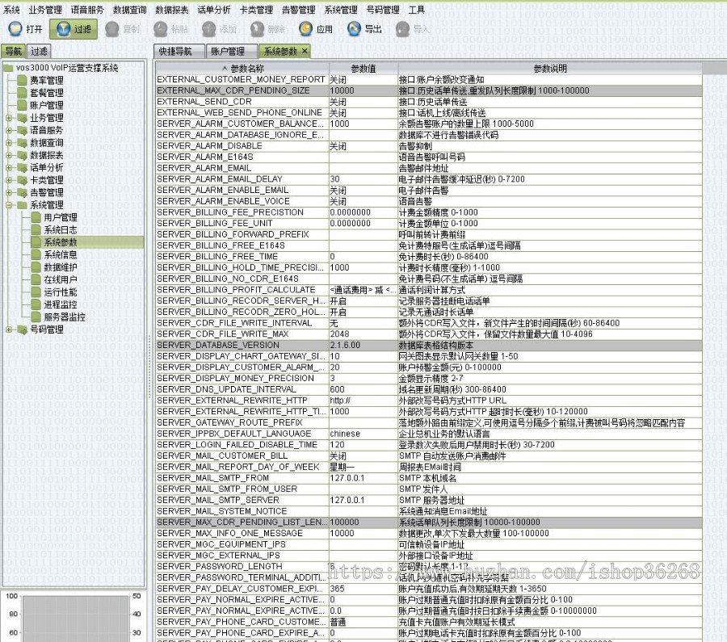Image resolution: width=727 pixels, height=642 pixels.
Task: Switch to the 账户管理 tab
Action: coord(231,51)
